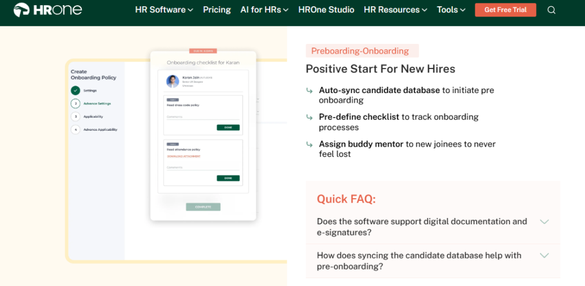Click the completed Settings step checkmark

click(x=75, y=90)
